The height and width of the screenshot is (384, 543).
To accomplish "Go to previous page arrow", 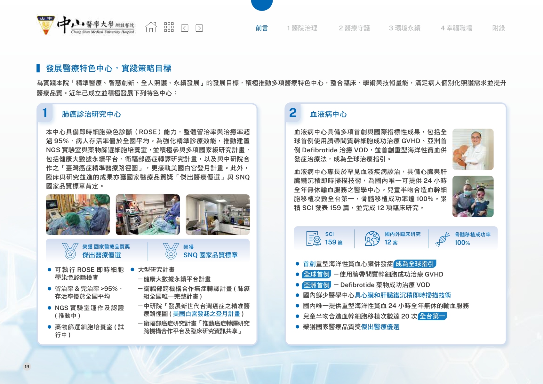I will [x=185, y=28].
